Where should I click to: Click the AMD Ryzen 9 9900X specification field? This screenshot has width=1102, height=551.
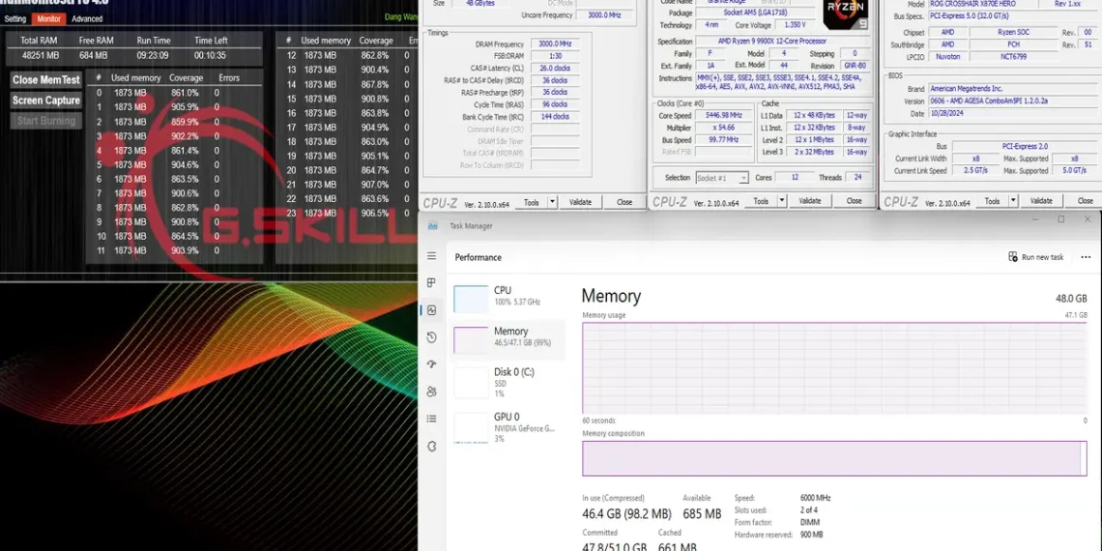[x=782, y=42]
